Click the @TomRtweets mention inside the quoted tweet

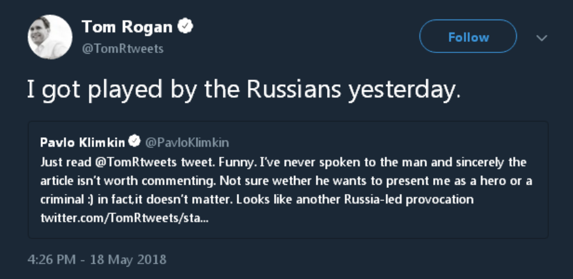(x=131, y=162)
